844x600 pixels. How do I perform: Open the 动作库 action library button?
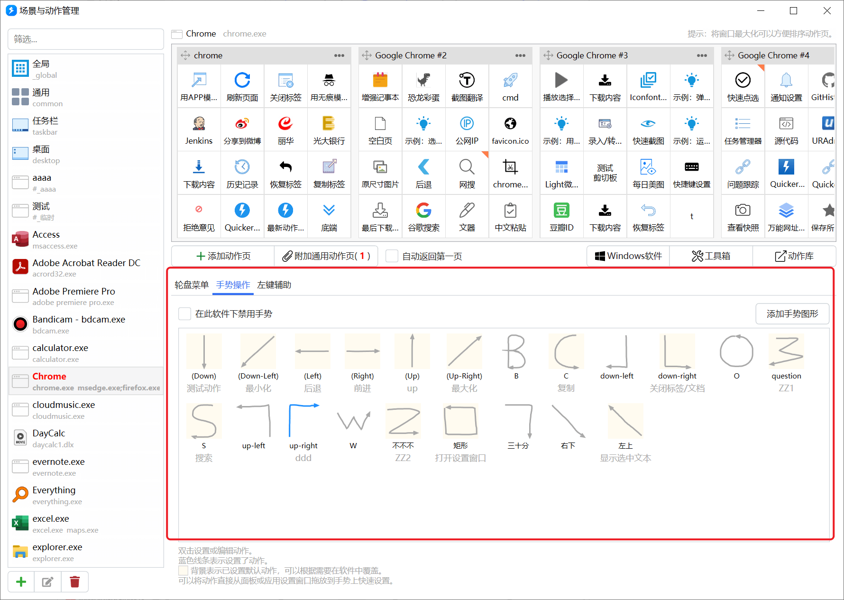pyautogui.click(x=794, y=256)
